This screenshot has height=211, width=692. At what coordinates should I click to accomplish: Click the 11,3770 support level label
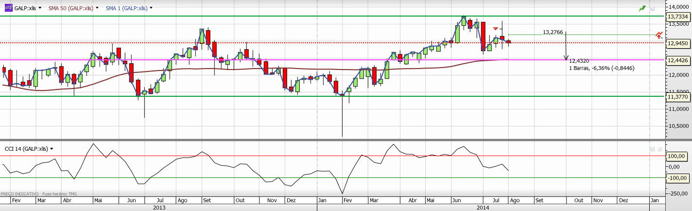click(678, 96)
